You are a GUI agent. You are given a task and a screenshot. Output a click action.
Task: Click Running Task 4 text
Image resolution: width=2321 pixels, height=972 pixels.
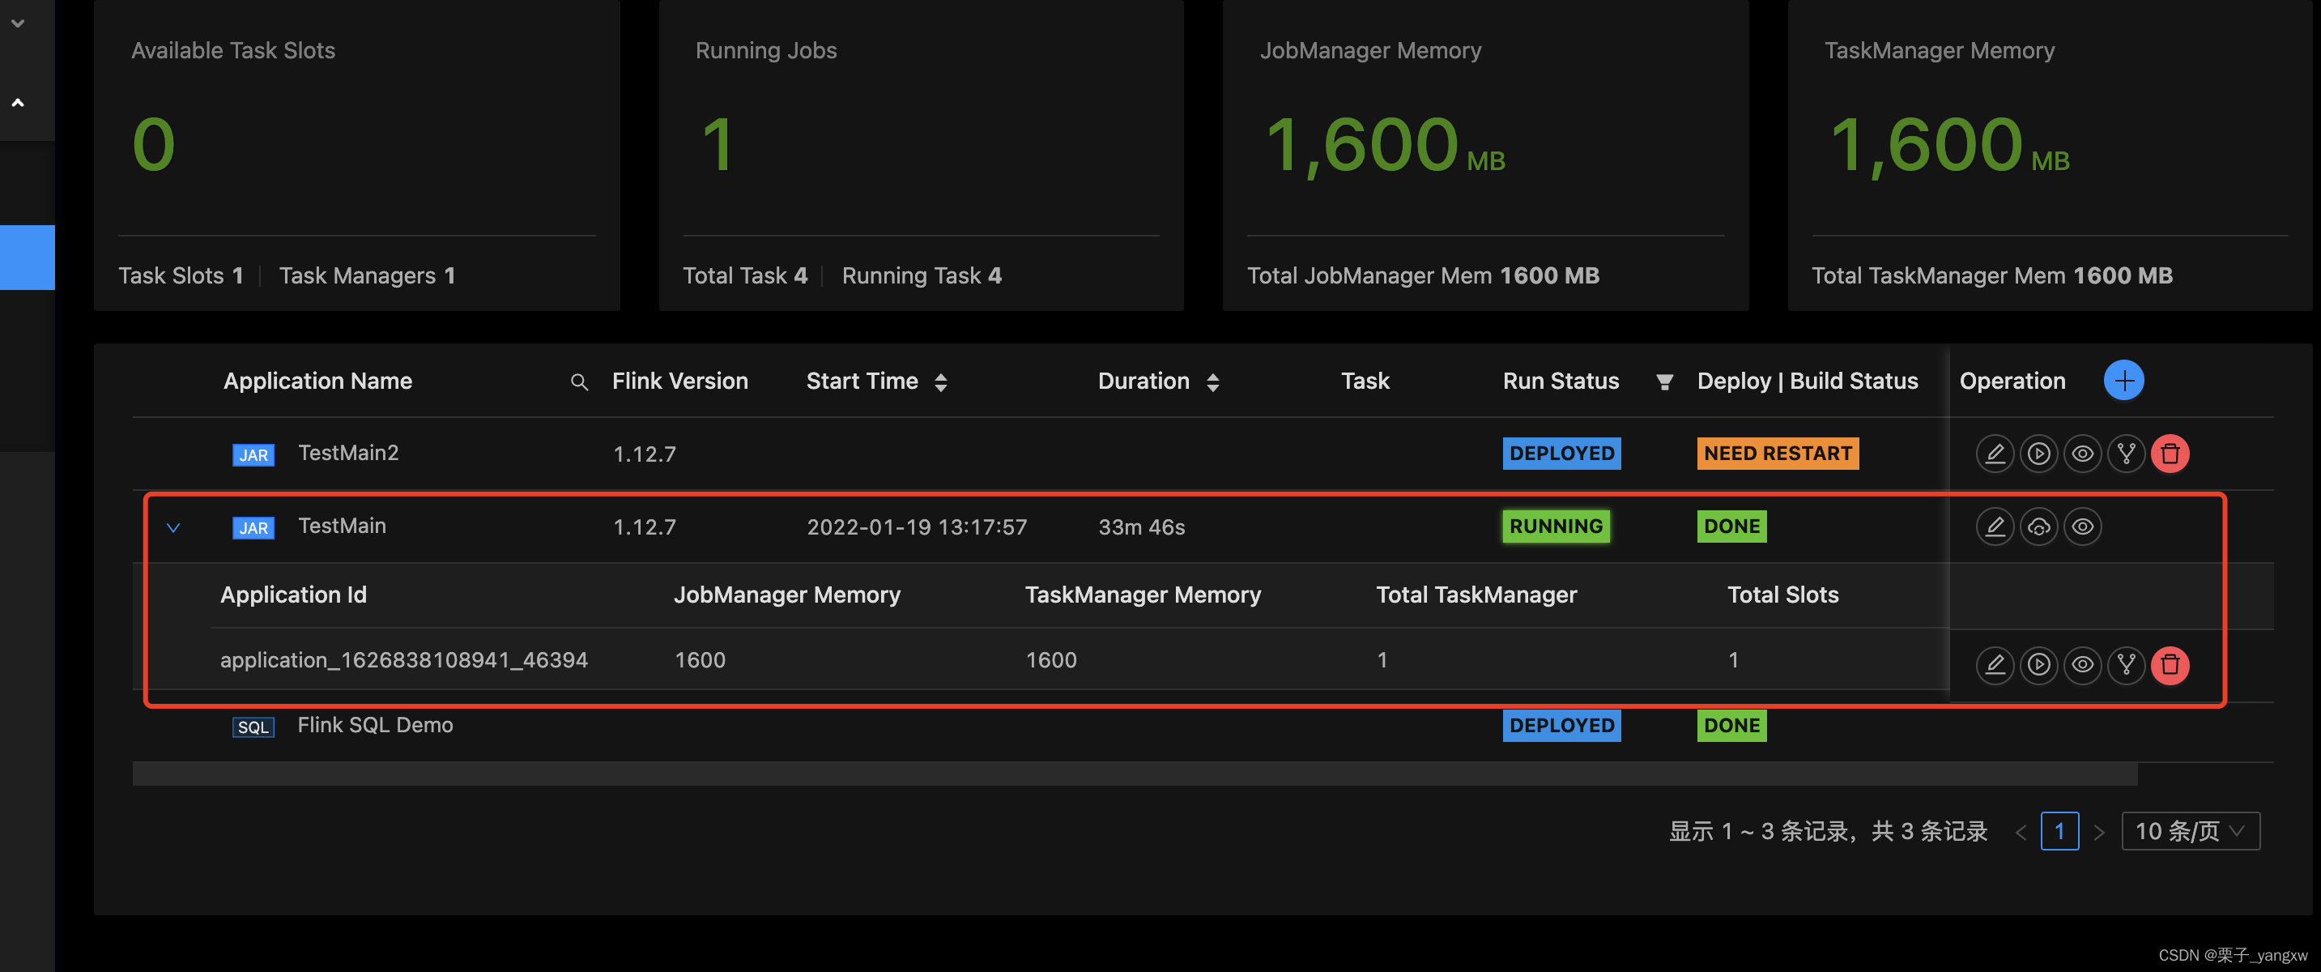(x=921, y=275)
